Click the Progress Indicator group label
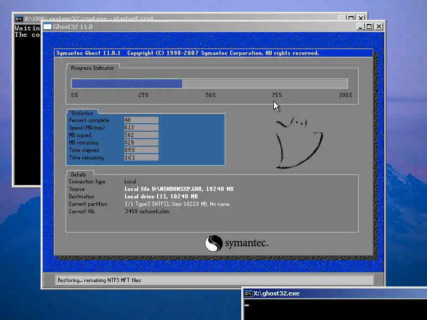The image size is (427, 320). [92, 68]
